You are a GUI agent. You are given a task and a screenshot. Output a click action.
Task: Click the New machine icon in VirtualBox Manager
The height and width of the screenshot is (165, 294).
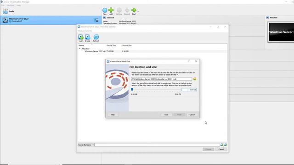(105, 10)
